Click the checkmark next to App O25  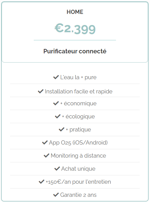coord(45,143)
